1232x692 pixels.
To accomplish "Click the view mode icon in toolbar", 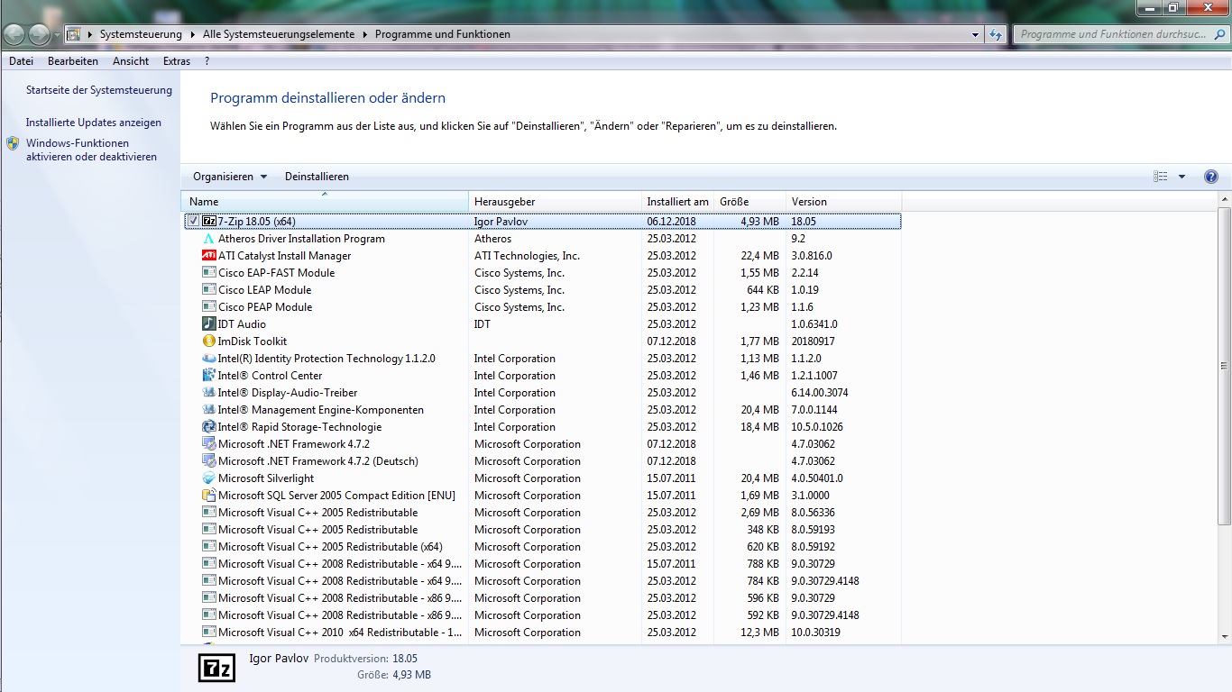I will tap(1161, 177).
